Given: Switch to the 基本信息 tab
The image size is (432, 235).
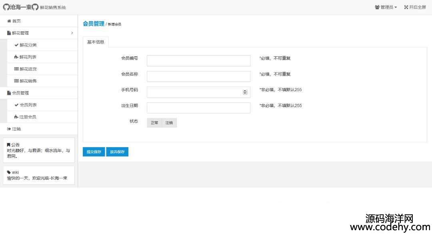Looking at the screenshot, I should pos(96,42).
